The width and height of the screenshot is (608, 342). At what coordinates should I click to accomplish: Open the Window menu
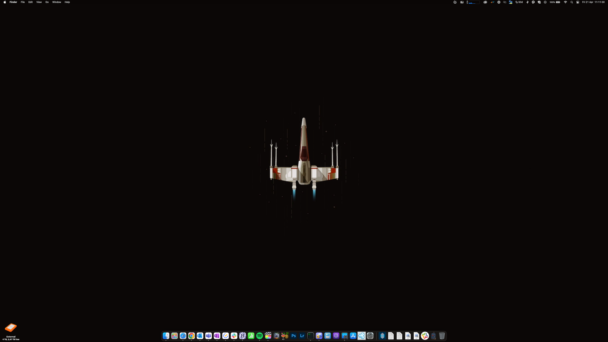(57, 2)
